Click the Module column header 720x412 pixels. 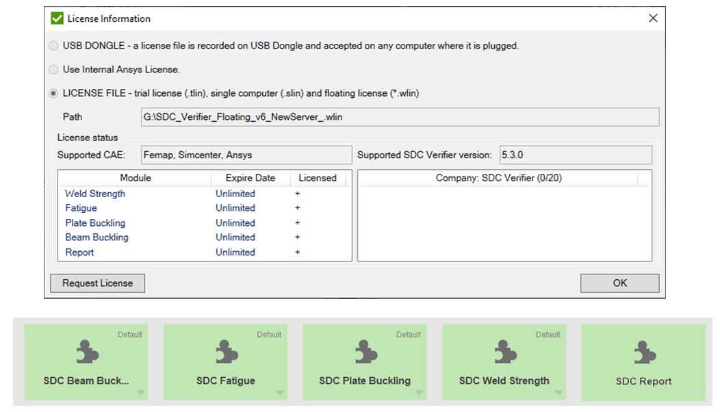click(135, 178)
